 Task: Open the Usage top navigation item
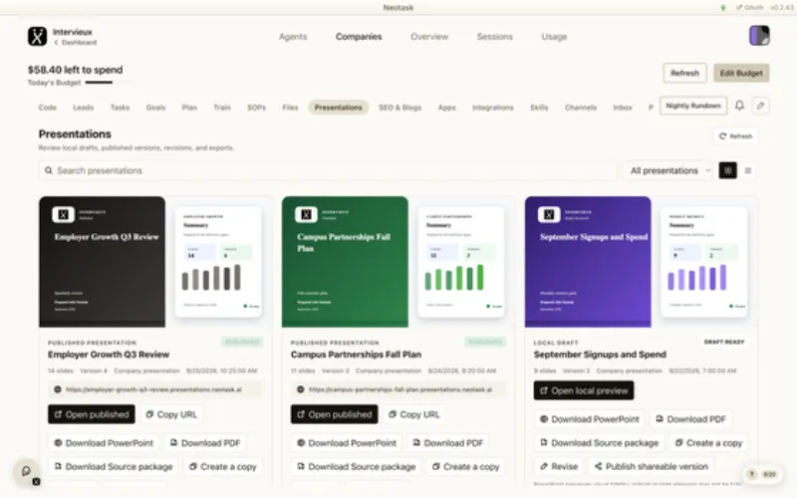[554, 37]
